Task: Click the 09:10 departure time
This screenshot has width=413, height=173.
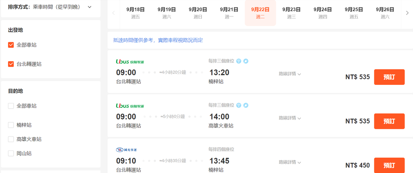Action: click(x=126, y=161)
